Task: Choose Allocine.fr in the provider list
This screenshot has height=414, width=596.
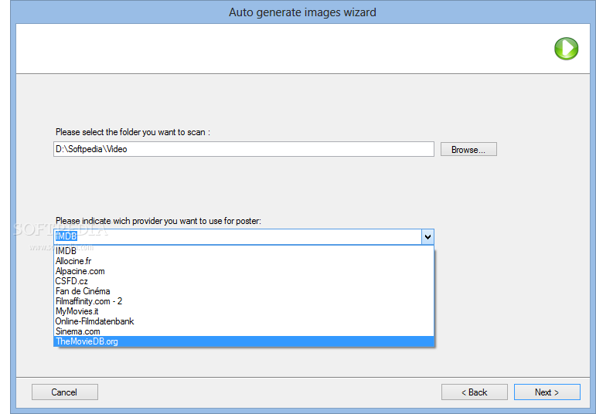Action: [244, 261]
